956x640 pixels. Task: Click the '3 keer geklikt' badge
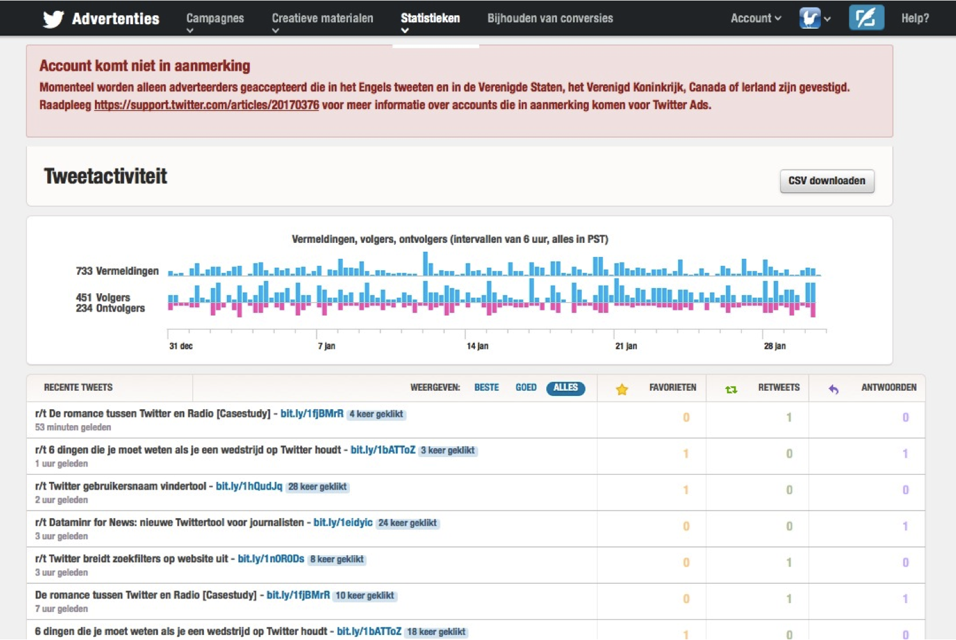click(x=447, y=451)
